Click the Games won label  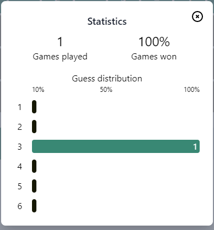tap(154, 57)
